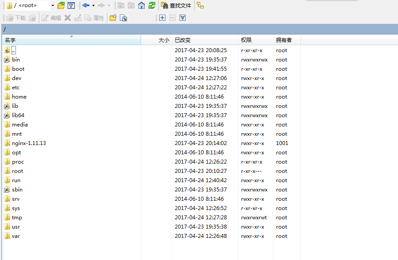This screenshot has width=398, height=260.
Task: Select the parent folder '..' entry
Action: click(14, 50)
